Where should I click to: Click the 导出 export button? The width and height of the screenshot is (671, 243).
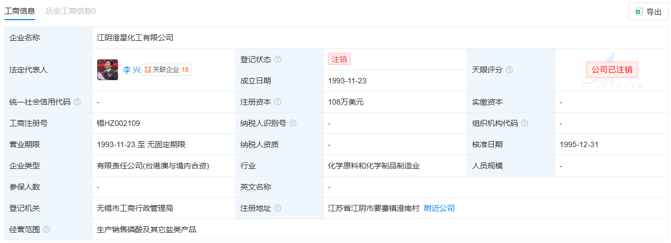pyautogui.click(x=648, y=11)
